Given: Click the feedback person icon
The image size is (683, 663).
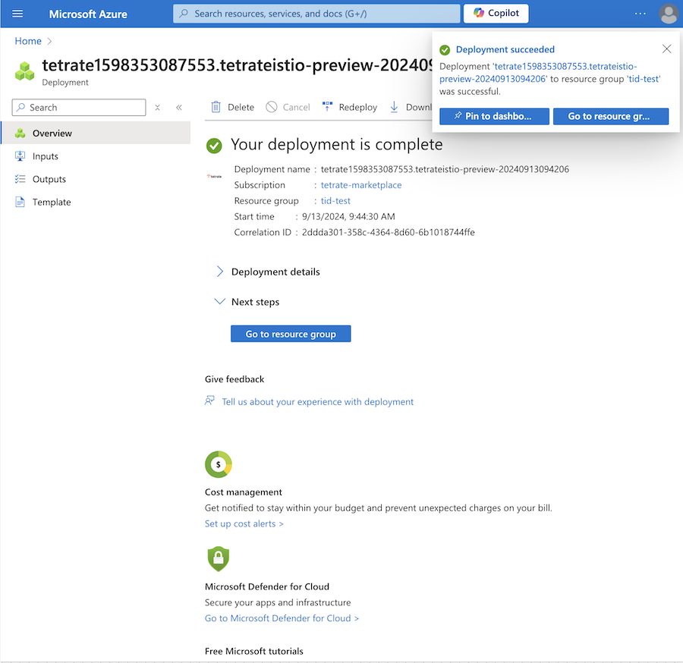Looking at the screenshot, I should tap(209, 401).
